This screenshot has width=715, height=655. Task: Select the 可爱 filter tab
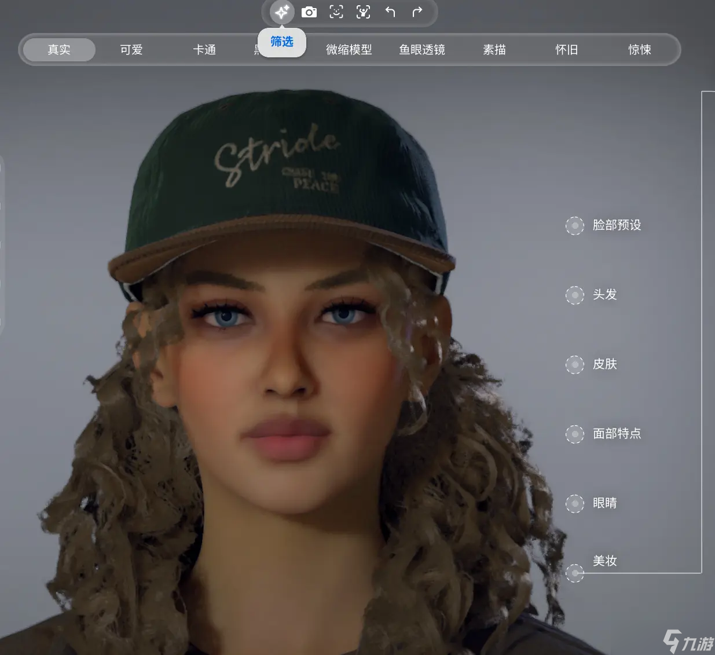pyautogui.click(x=131, y=50)
